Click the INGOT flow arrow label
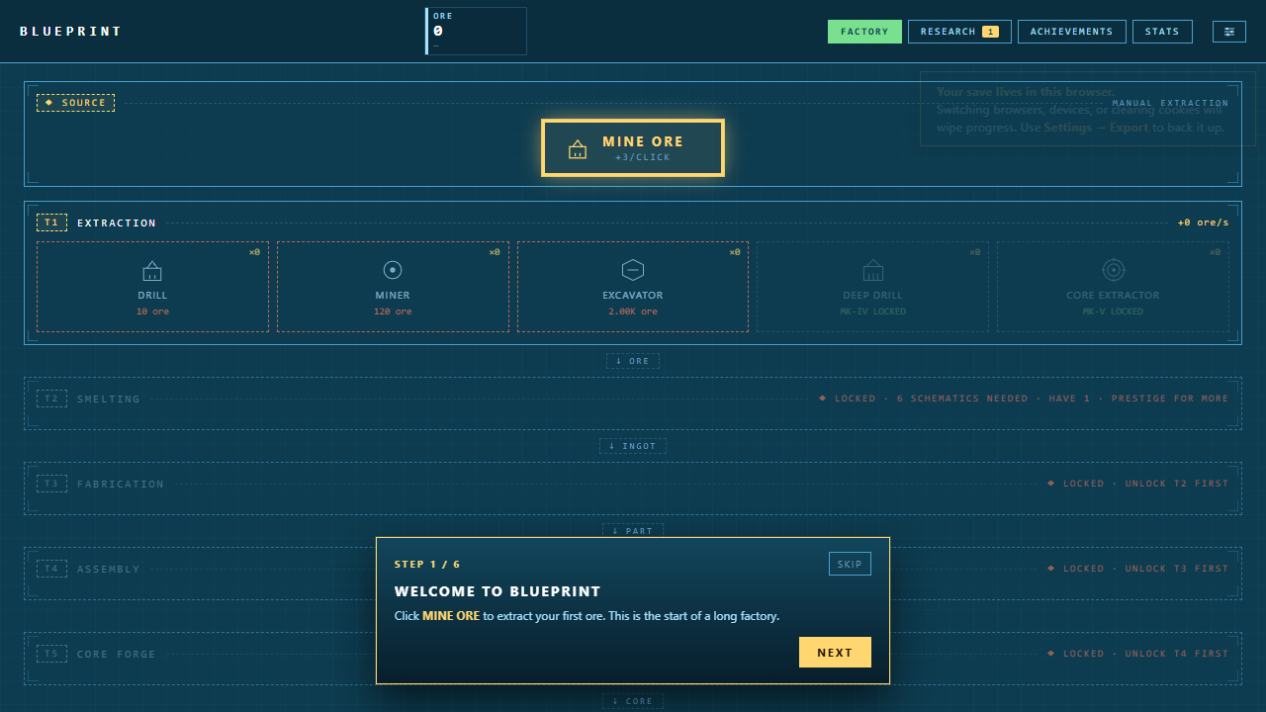1266x712 pixels. tap(633, 446)
